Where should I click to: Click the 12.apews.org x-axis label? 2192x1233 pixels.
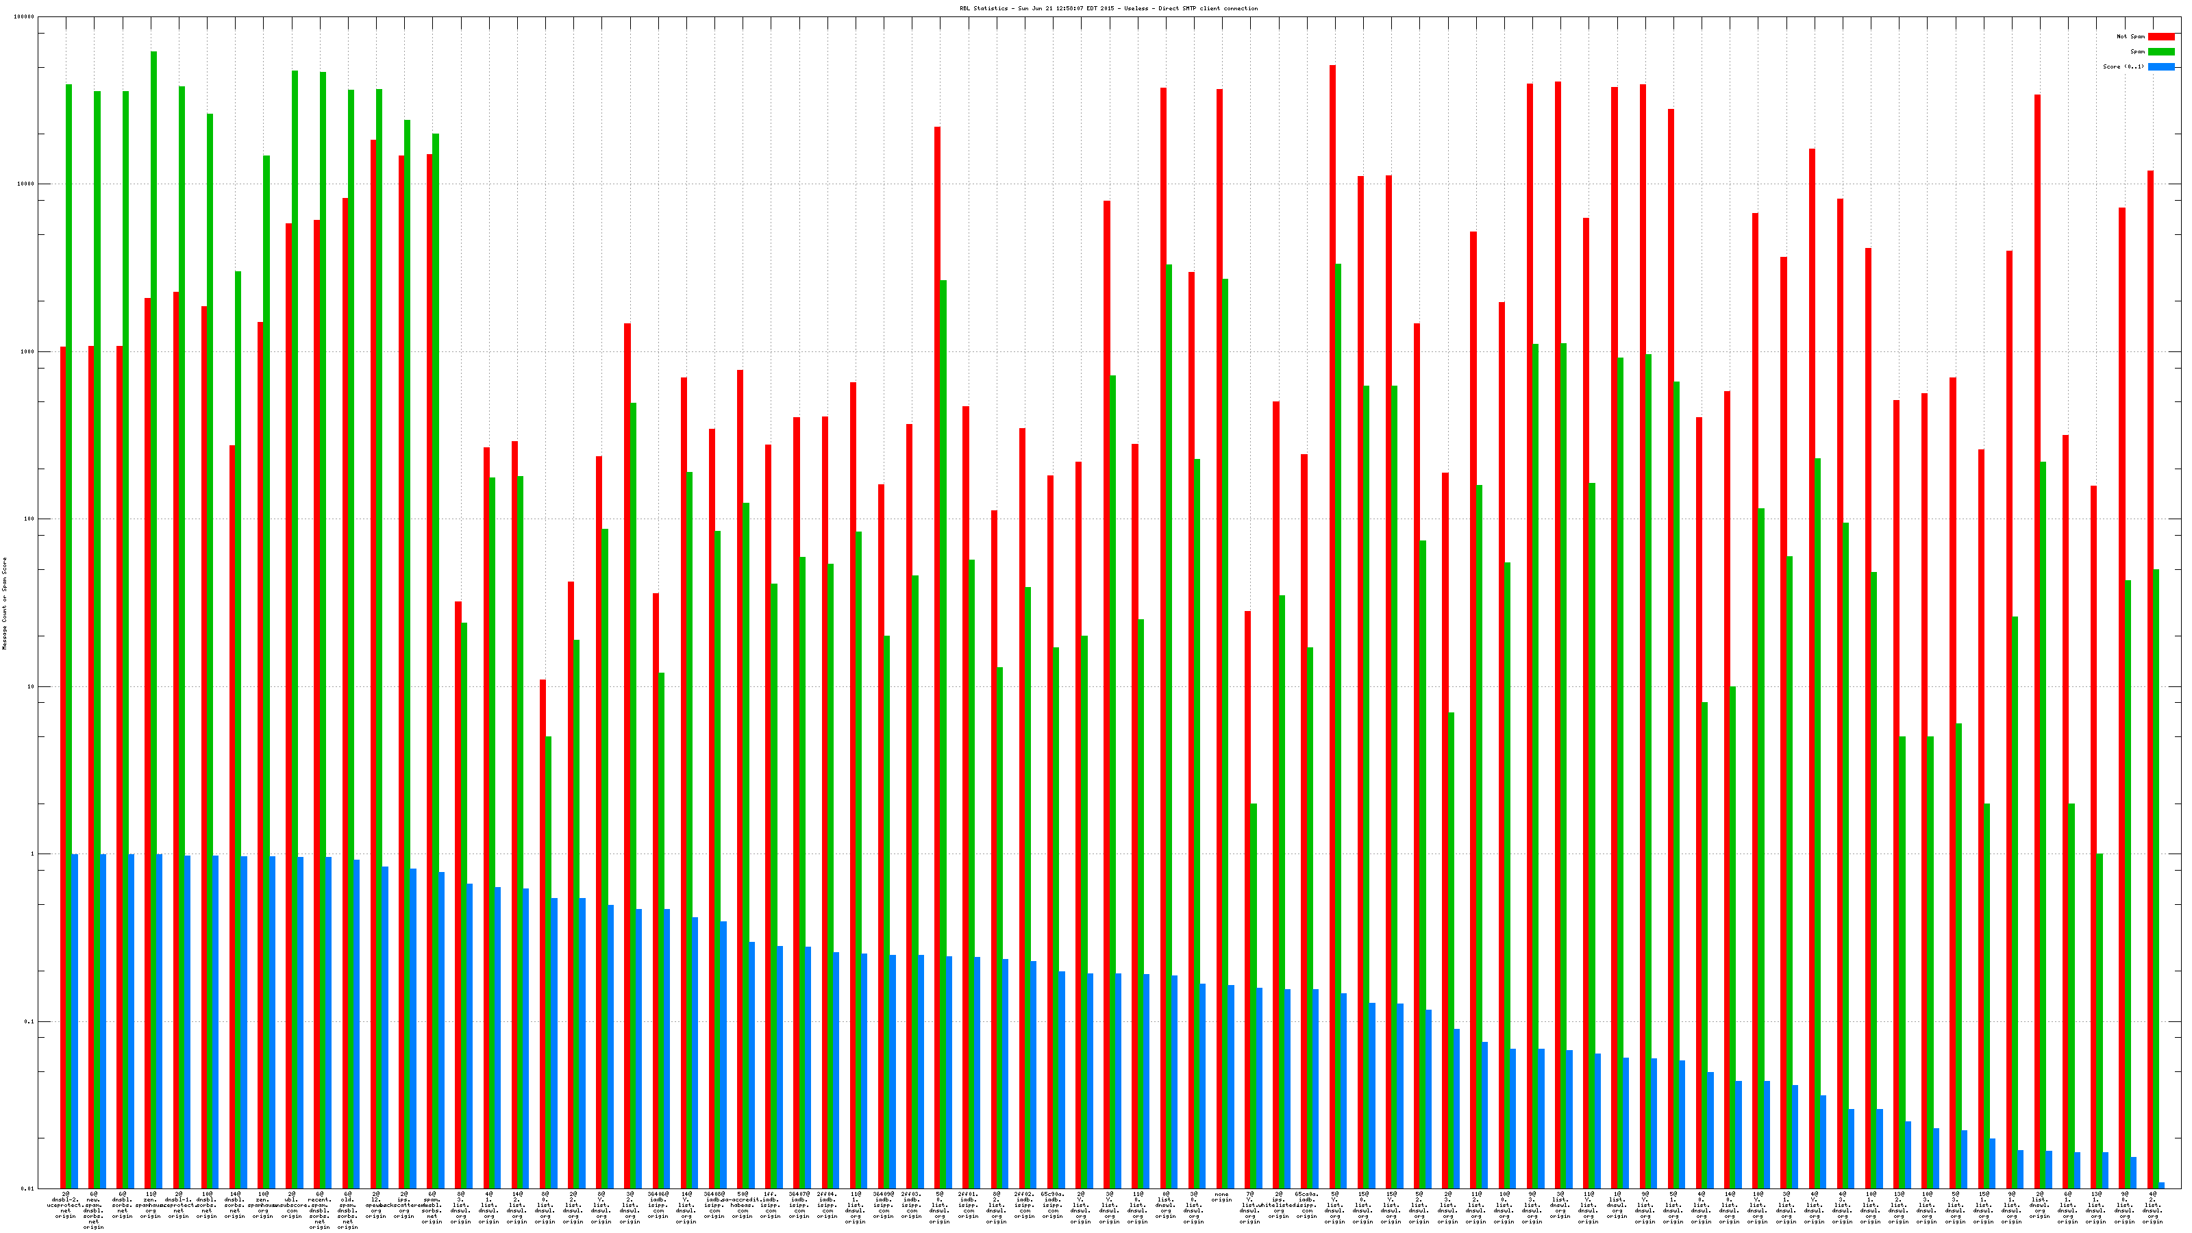click(x=375, y=1205)
